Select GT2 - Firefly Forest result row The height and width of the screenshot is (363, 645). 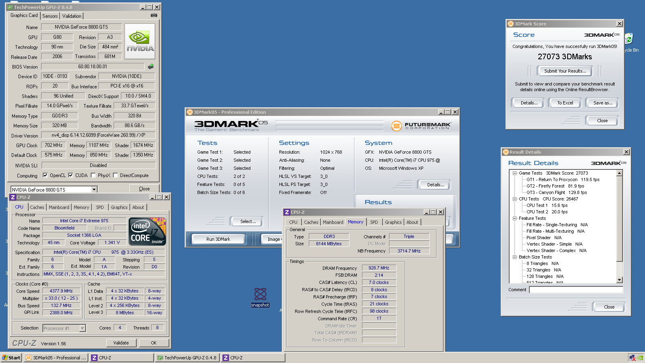pyautogui.click(x=555, y=186)
